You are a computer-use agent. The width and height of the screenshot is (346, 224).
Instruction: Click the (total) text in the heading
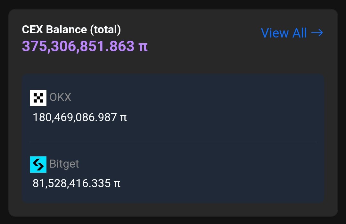[105, 30]
